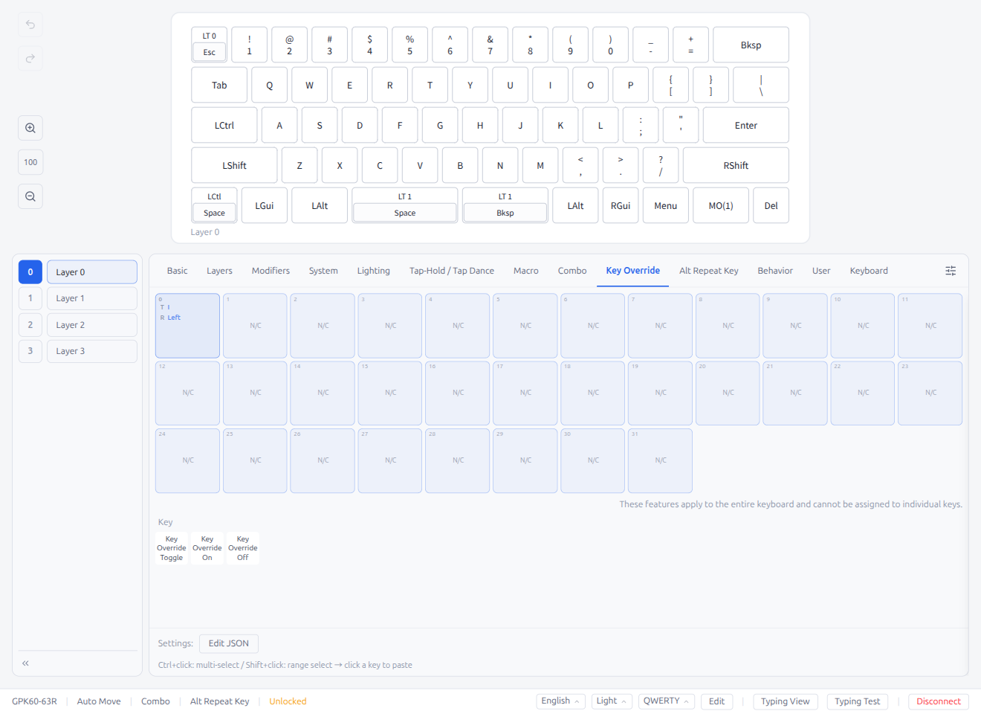Zoom in with the magnifier plus icon
The height and width of the screenshot is (714, 981).
[x=30, y=128]
